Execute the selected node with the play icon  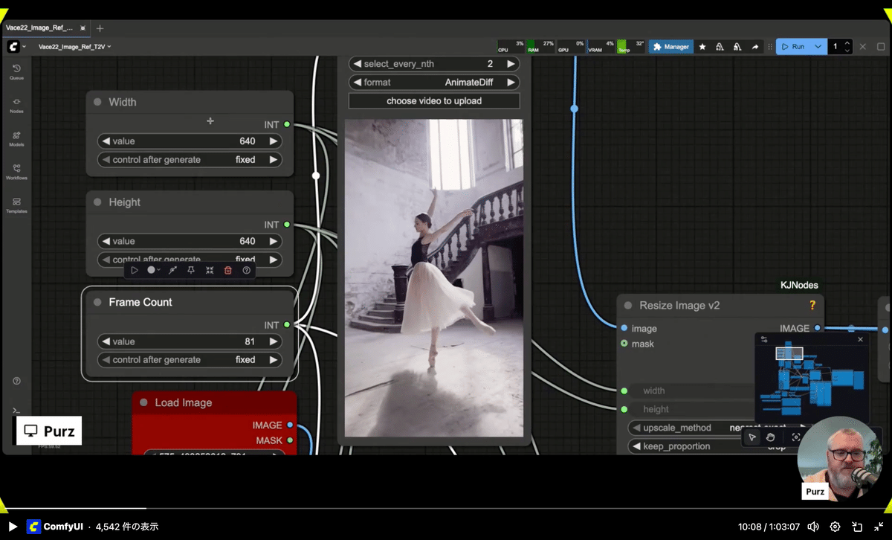coord(135,270)
